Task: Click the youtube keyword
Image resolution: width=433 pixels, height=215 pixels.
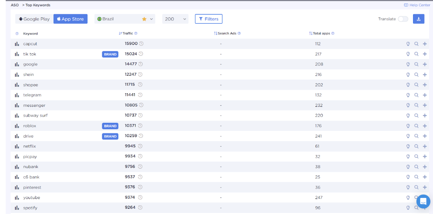Action: pos(31,198)
